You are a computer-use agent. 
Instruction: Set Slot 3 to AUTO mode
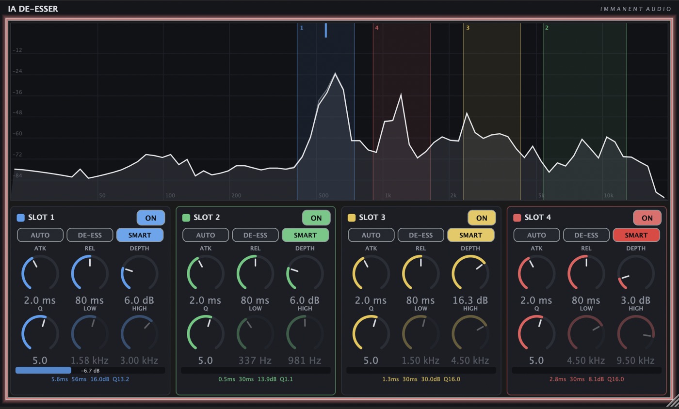pyautogui.click(x=371, y=235)
